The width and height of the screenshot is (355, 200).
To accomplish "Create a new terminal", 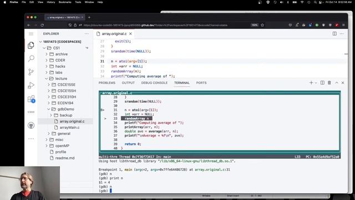I will point(311,83).
